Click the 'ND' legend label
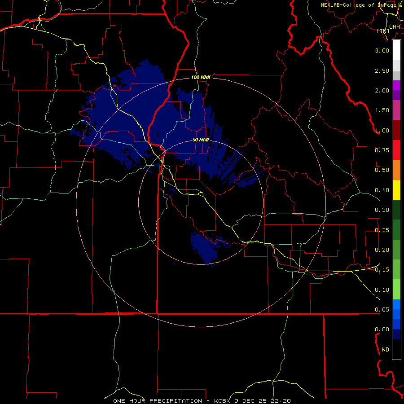The width and height of the screenshot is (404, 404). tap(386, 350)
